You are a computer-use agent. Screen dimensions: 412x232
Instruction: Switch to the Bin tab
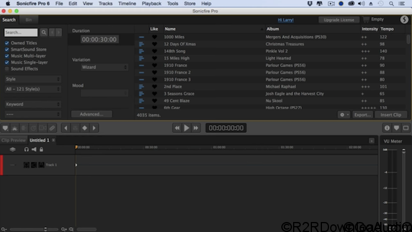[x=29, y=19]
